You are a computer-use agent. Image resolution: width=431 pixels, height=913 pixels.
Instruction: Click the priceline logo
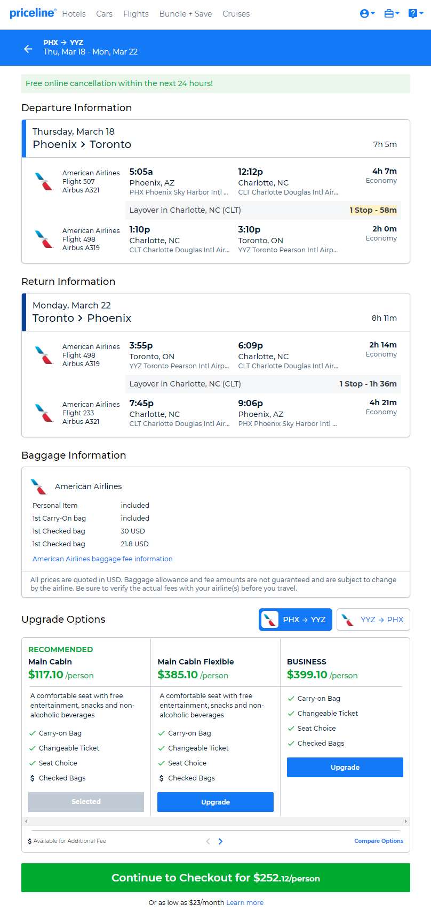point(33,13)
